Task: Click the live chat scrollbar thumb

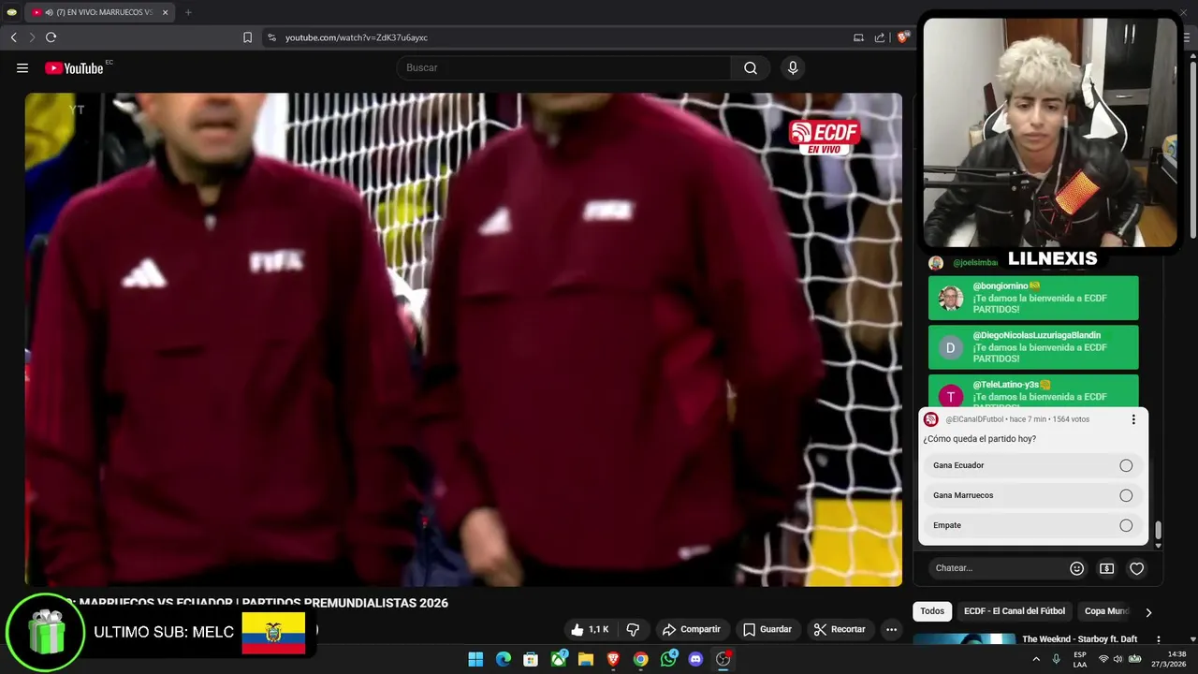Action: (x=1158, y=531)
